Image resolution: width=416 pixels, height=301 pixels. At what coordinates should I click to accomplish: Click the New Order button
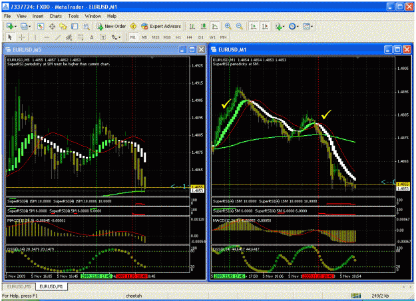click(x=111, y=26)
